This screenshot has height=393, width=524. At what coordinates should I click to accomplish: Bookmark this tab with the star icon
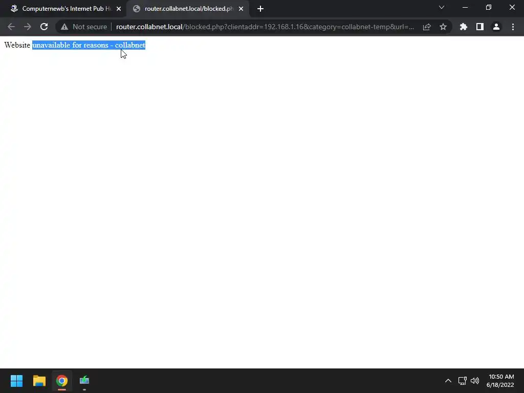[x=443, y=27]
